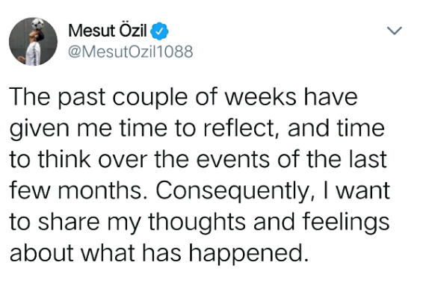
Task: Click the word "weeks" in first line
Action: [260, 97]
